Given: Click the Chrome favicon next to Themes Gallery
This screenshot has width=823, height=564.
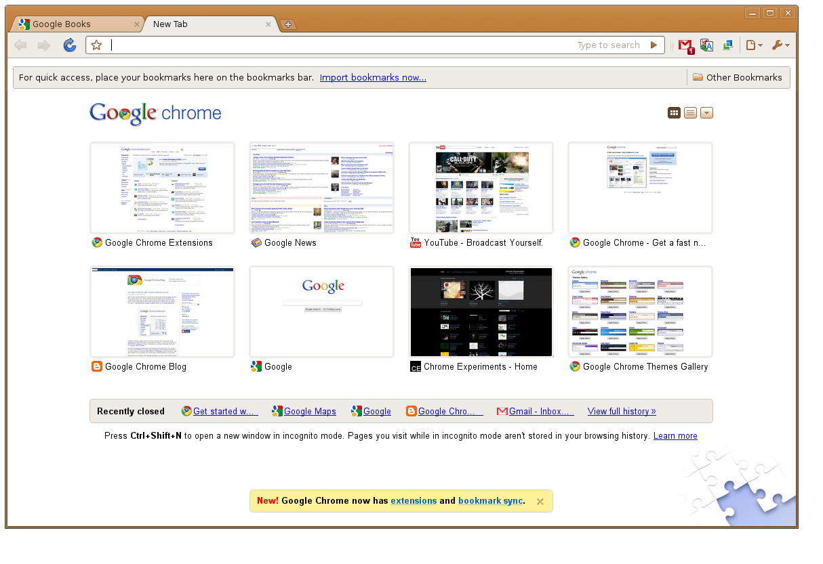Looking at the screenshot, I should click(575, 366).
